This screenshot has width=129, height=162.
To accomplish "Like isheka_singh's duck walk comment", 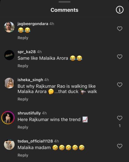I will click(x=120, y=85).
